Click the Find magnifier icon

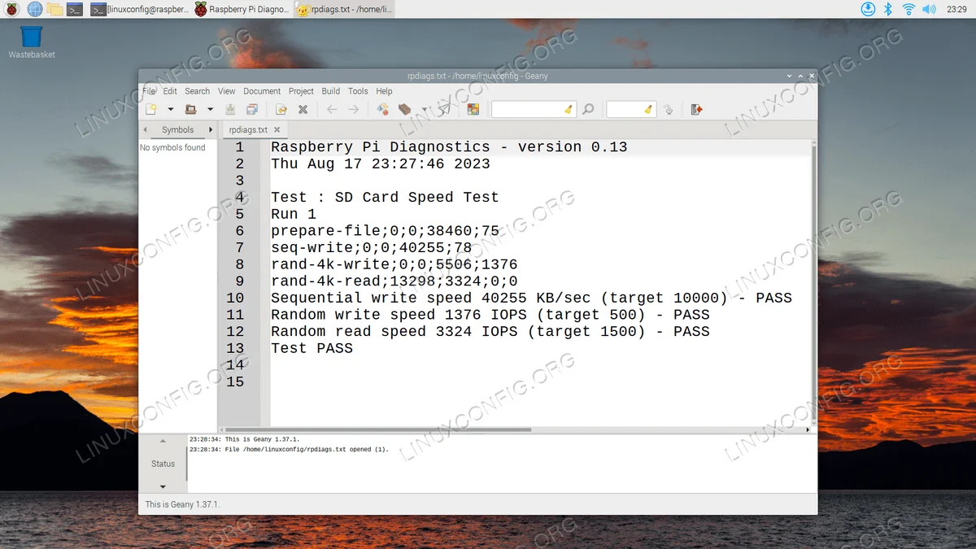click(588, 109)
